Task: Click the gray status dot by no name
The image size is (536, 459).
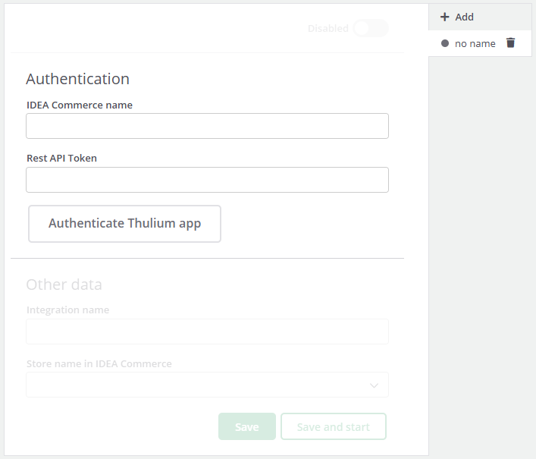Action: 445,43
